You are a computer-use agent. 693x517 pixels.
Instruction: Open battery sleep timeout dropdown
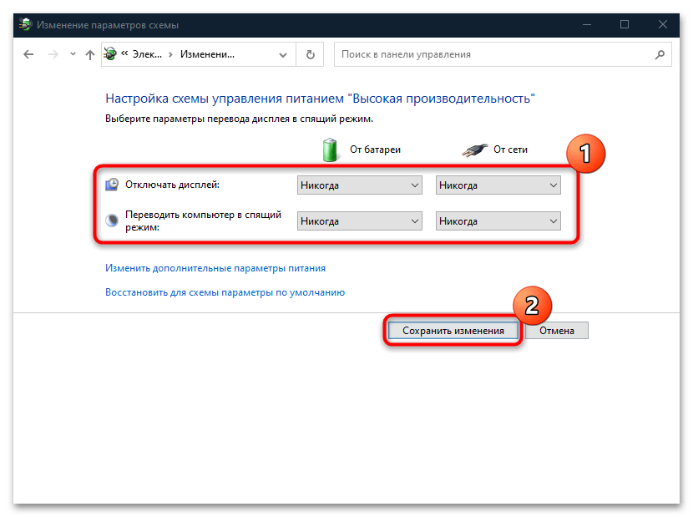(x=360, y=221)
